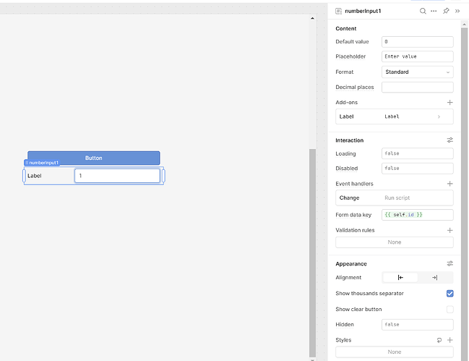Collapse the inspector with double chevron
The width and height of the screenshot is (469, 361).
457,11
